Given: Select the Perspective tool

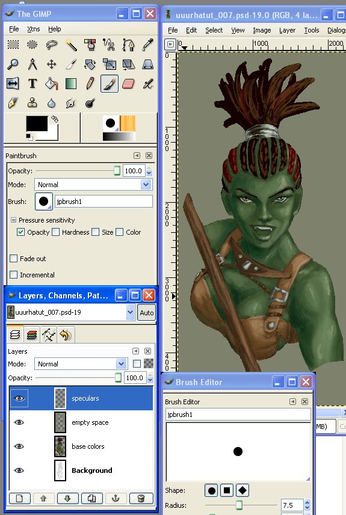Looking at the screenshot, I should point(147,64).
